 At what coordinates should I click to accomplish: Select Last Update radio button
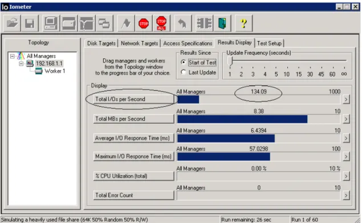coord(184,72)
